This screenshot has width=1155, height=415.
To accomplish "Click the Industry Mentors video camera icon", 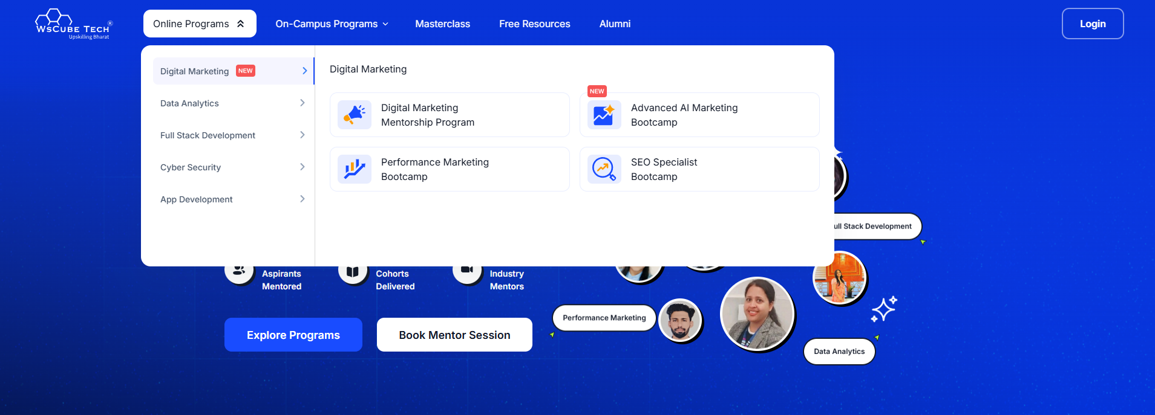I will (467, 270).
